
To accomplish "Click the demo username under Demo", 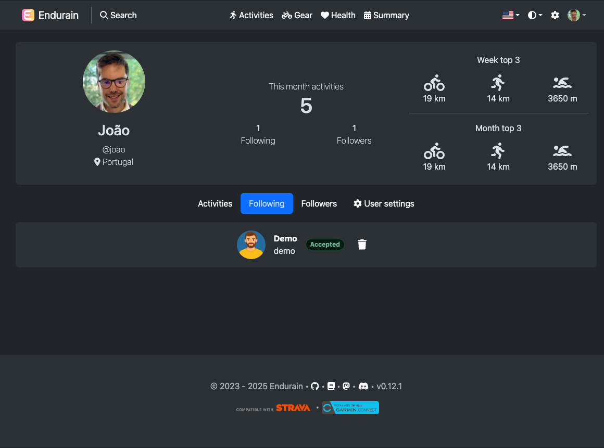I will [284, 251].
